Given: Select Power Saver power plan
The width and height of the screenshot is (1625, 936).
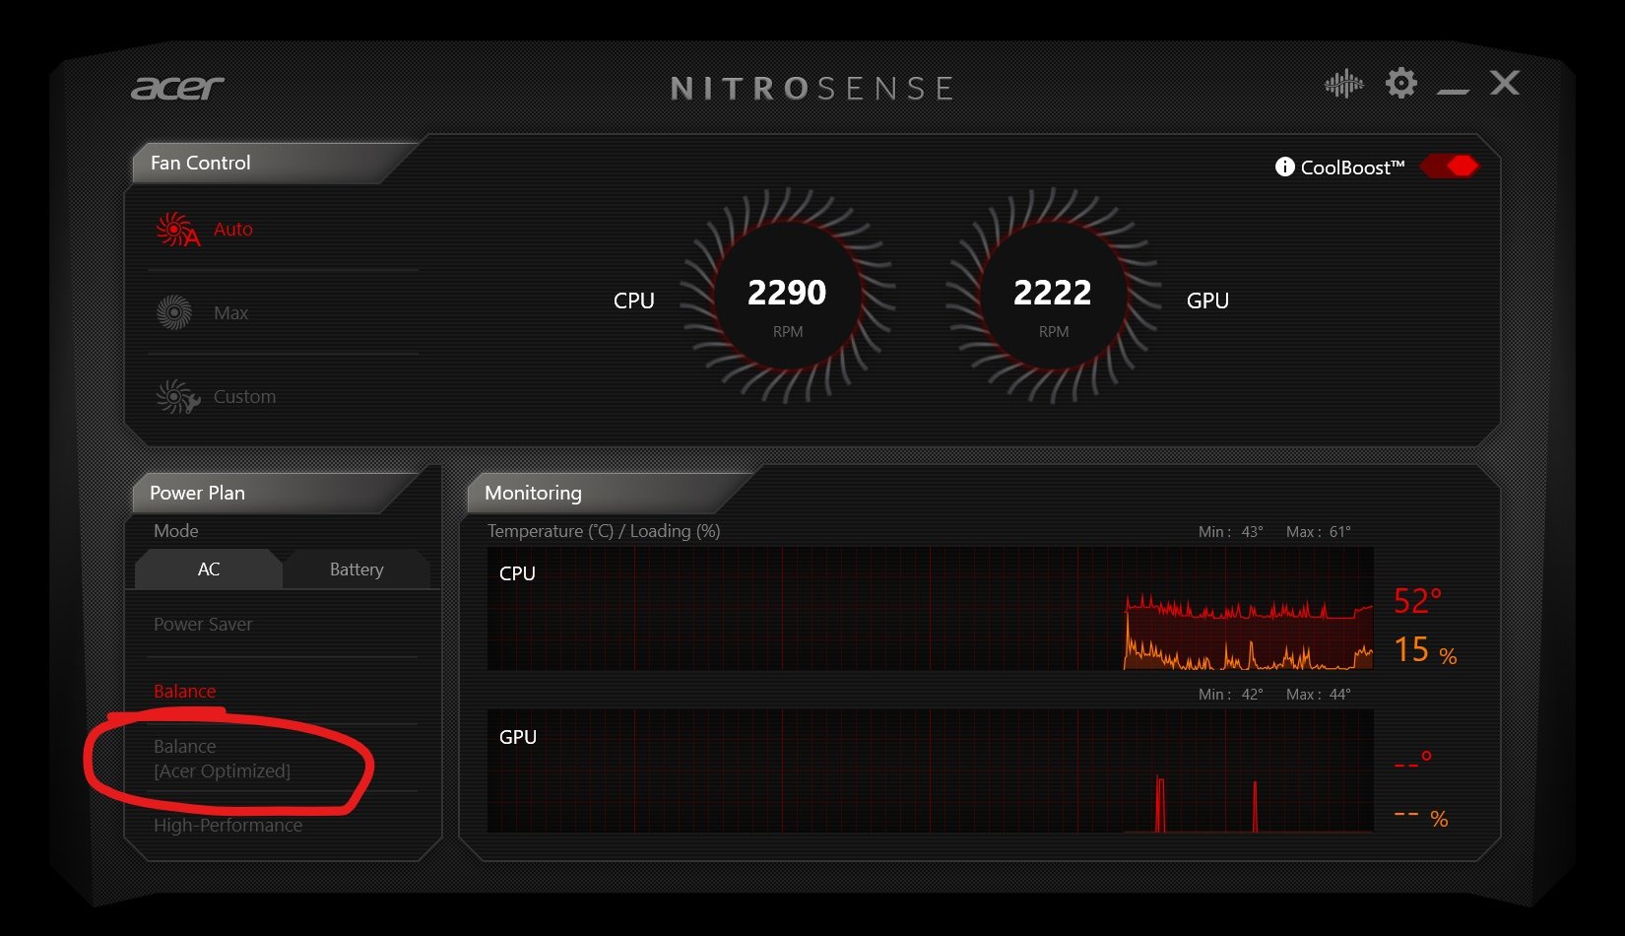Looking at the screenshot, I should 203,625.
